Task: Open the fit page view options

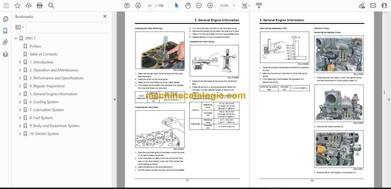Action: pyautogui.click(x=246, y=6)
